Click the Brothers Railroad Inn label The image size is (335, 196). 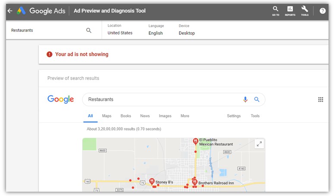[216, 183]
